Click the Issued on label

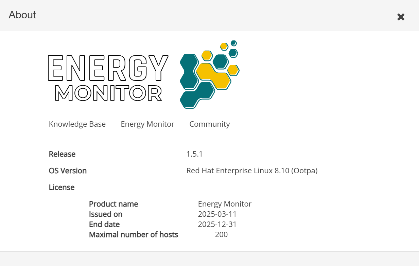(x=106, y=214)
